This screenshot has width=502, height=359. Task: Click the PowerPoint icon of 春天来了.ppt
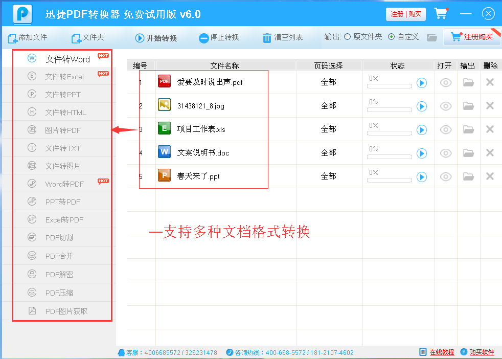164,175
